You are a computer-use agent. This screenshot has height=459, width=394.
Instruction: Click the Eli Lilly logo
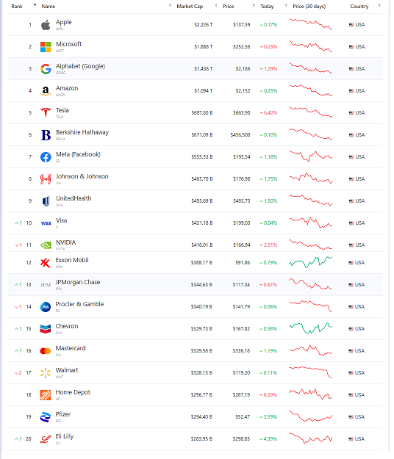(45, 439)
